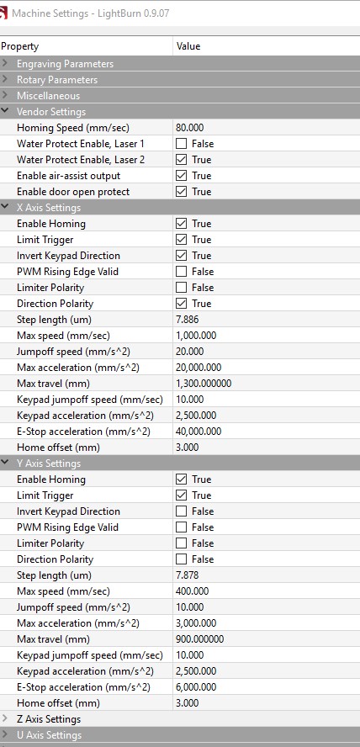
Task: Edit X axis Step length value 7.886
Action: coord(266,319)
